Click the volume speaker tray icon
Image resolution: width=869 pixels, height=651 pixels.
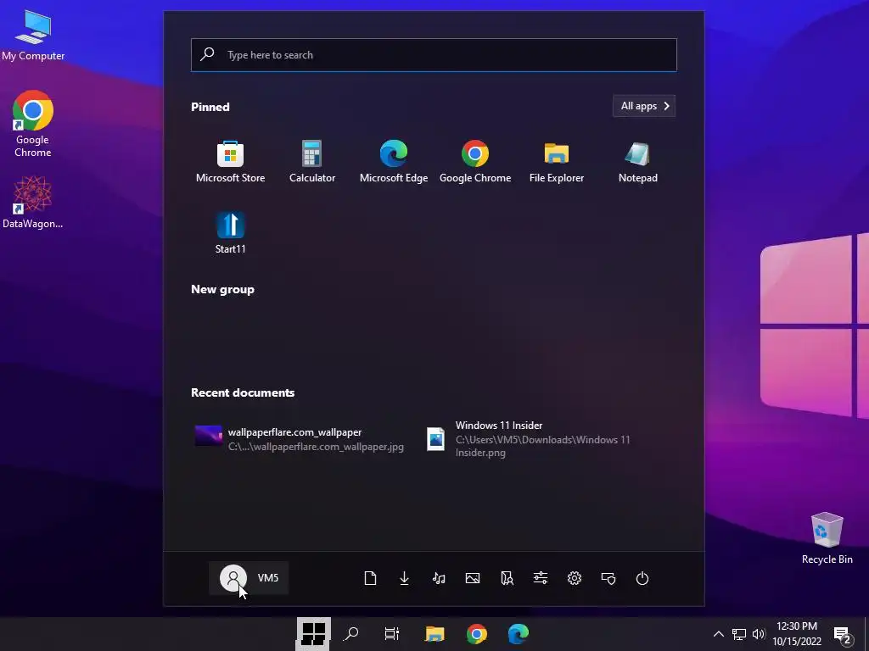(758, 634)
